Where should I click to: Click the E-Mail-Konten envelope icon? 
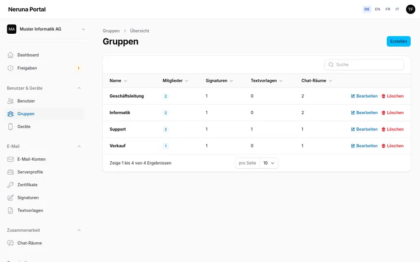[x=10, y=160]
